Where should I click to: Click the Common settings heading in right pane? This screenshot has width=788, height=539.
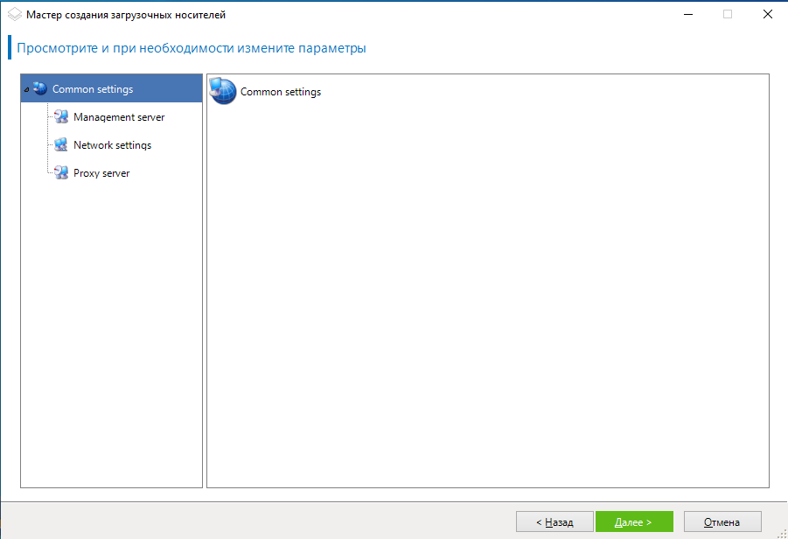pyautogui.click(x=281, y=92)
